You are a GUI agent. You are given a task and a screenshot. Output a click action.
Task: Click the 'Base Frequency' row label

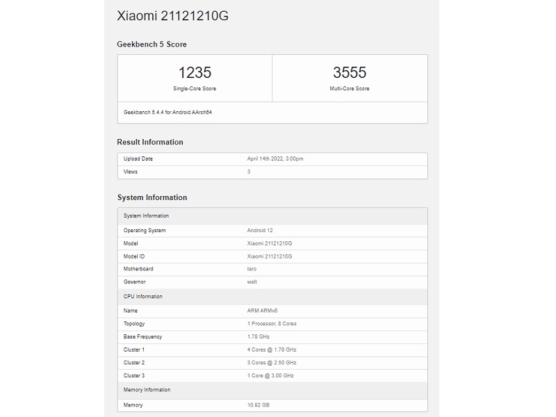[142, 337]
